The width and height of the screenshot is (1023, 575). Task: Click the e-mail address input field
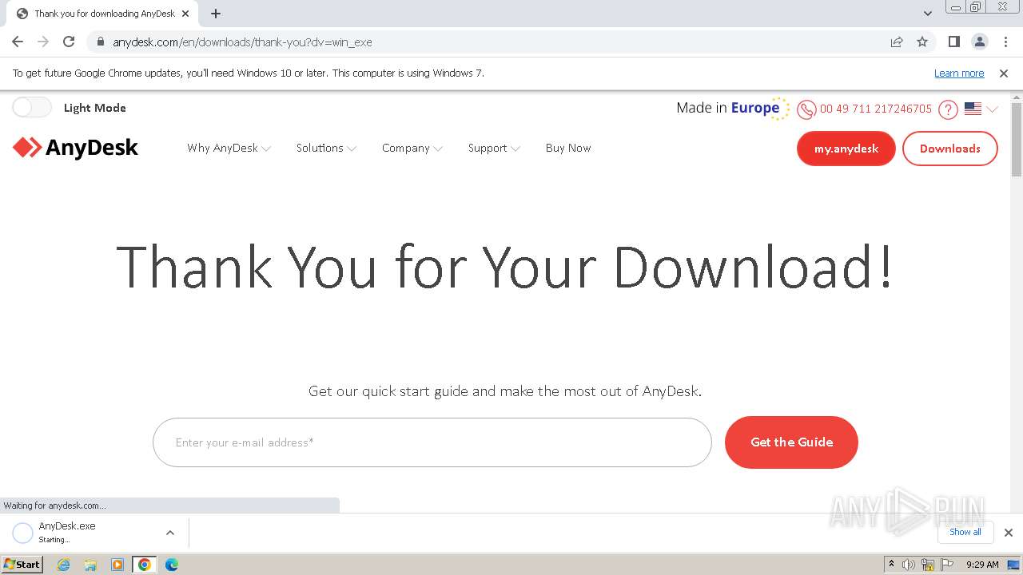432,442
